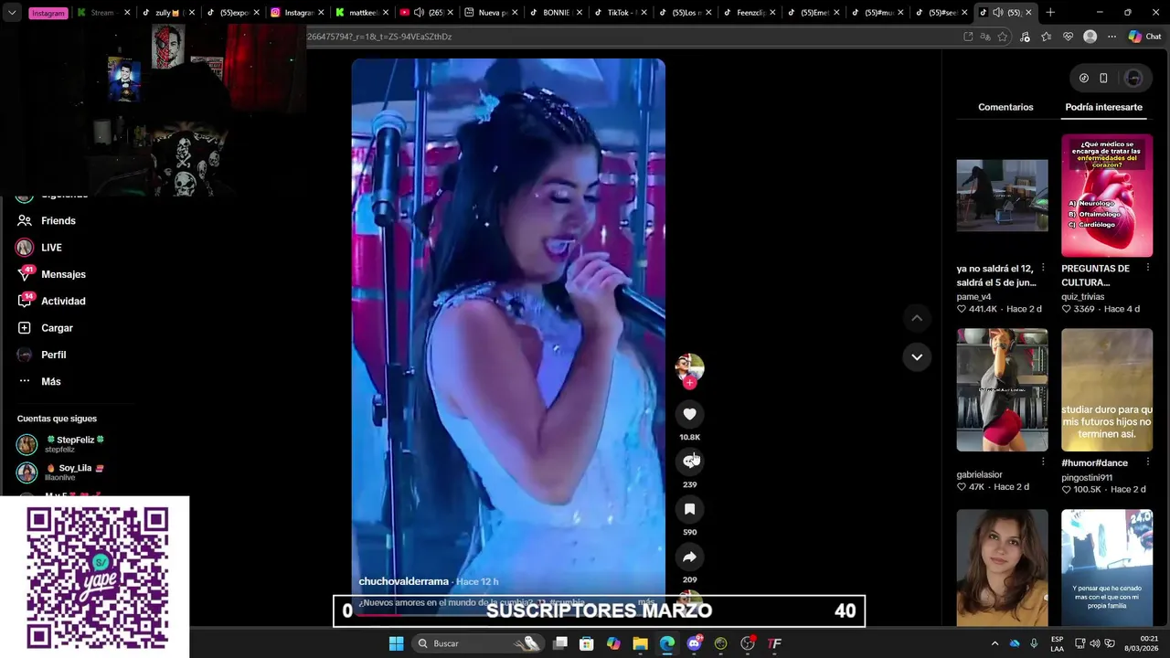Open the Windows Start menu

coord(396,643)
